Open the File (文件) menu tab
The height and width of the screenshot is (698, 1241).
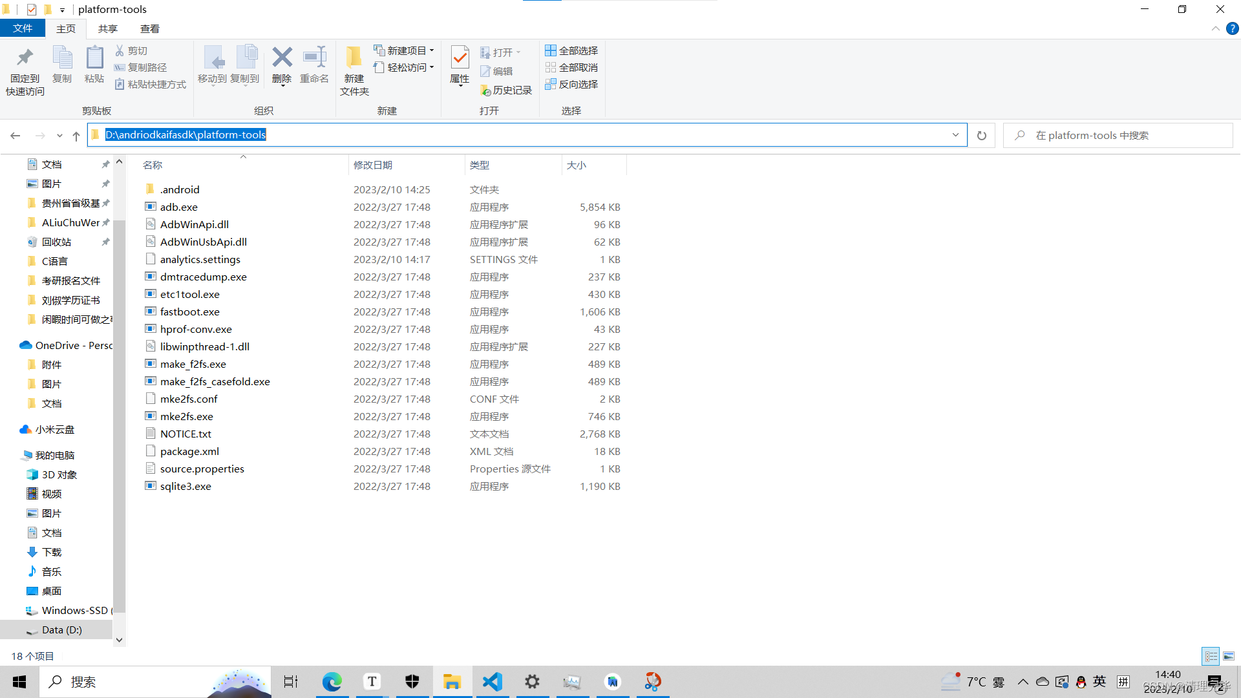(23, 28)
